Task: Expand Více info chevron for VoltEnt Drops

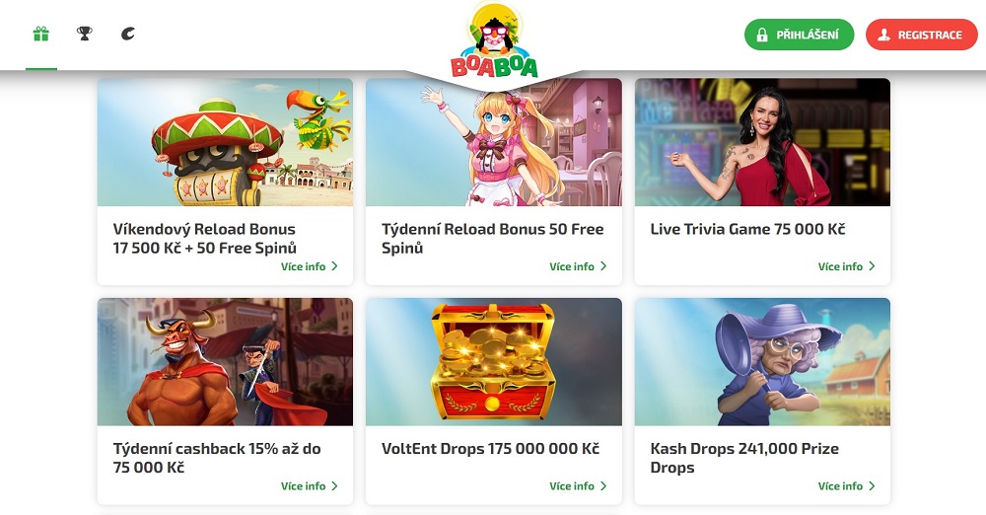Action: [x=603, y=486]
